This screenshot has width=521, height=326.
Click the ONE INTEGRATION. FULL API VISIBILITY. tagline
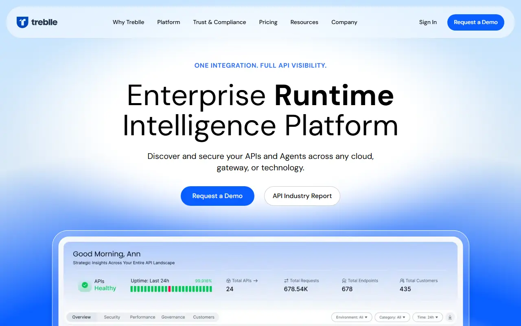[260, 65]
